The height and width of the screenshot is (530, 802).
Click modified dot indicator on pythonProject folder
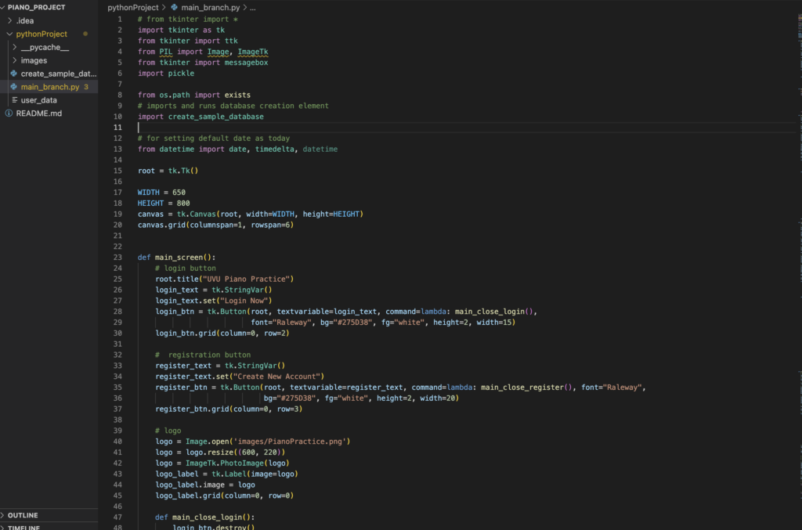coord(85,34)
